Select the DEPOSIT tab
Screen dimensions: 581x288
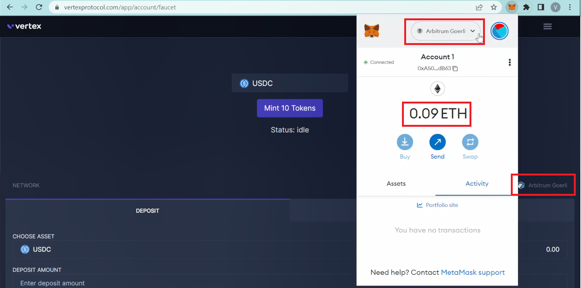[148, 210]
